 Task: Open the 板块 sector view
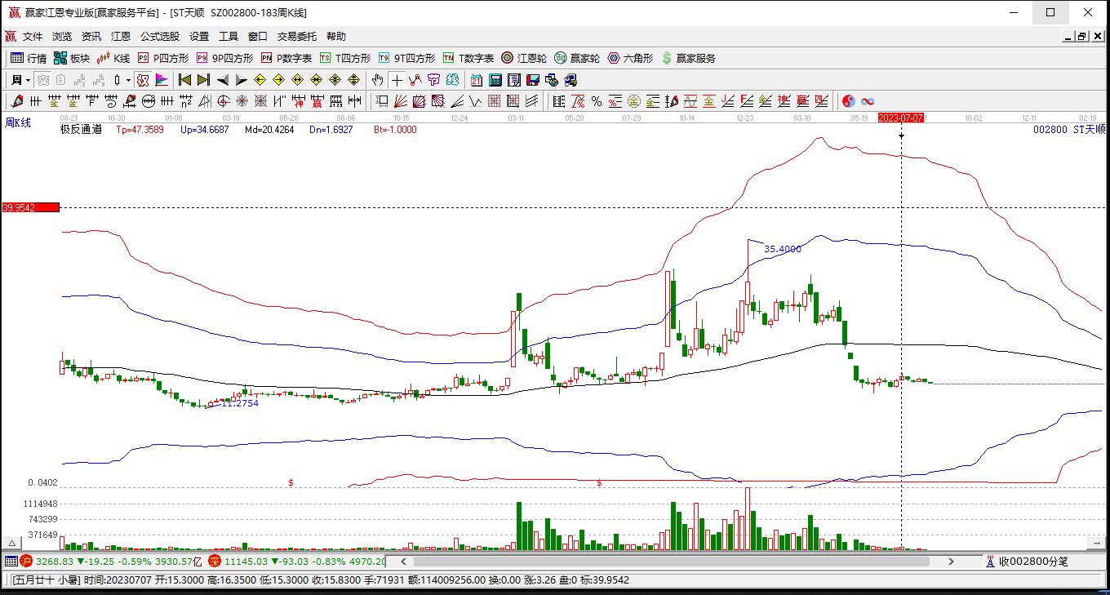pos(72,58)
